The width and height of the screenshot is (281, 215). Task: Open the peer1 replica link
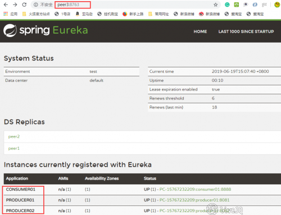tap(14, 148)
